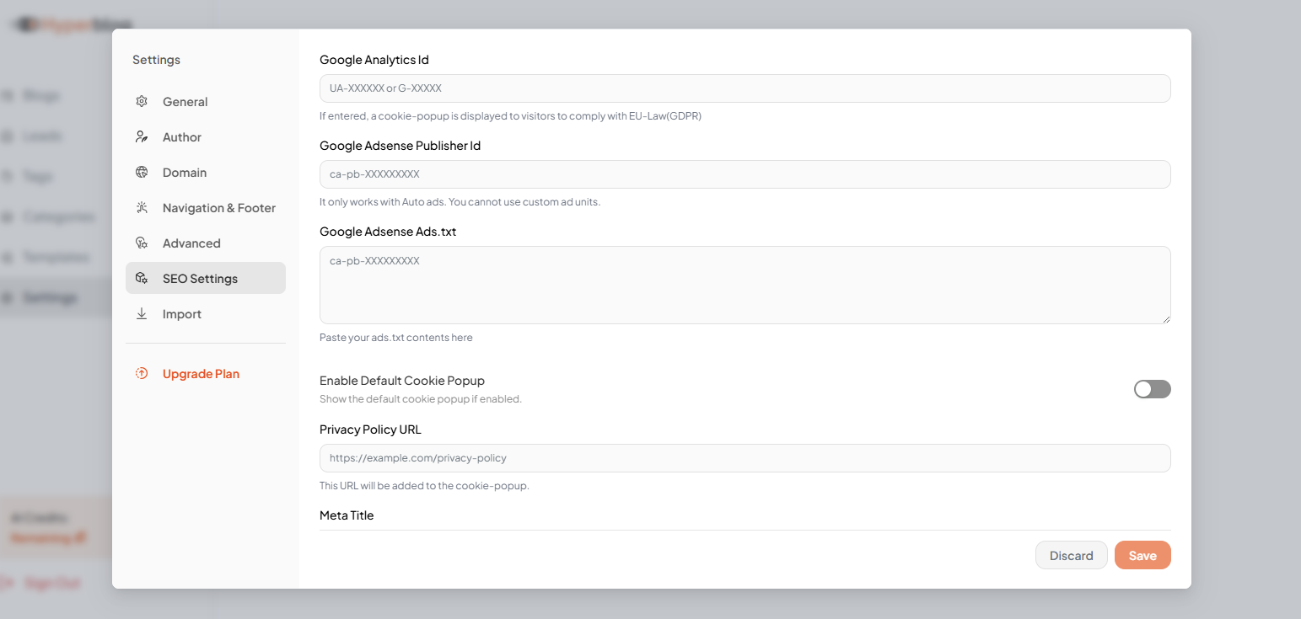Discard the current changes
1301x619 pixels.
pos(1071,555)
